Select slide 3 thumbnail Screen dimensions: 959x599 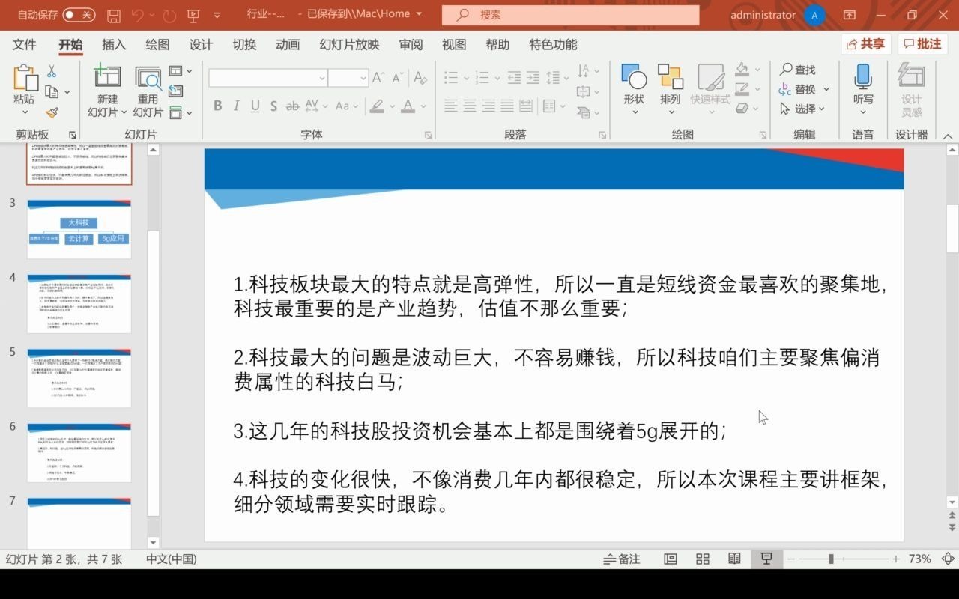coord(79,229)
